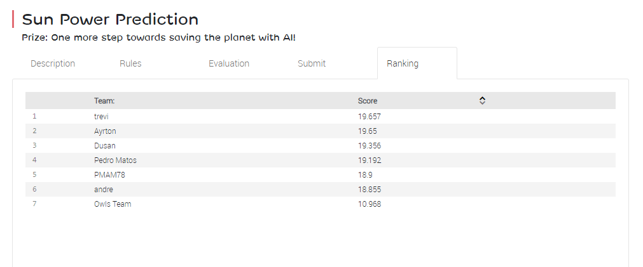The height and width of the screenshot is (267, 643).
Task: Click rank number 1 in the table
Action: [34, 117]
